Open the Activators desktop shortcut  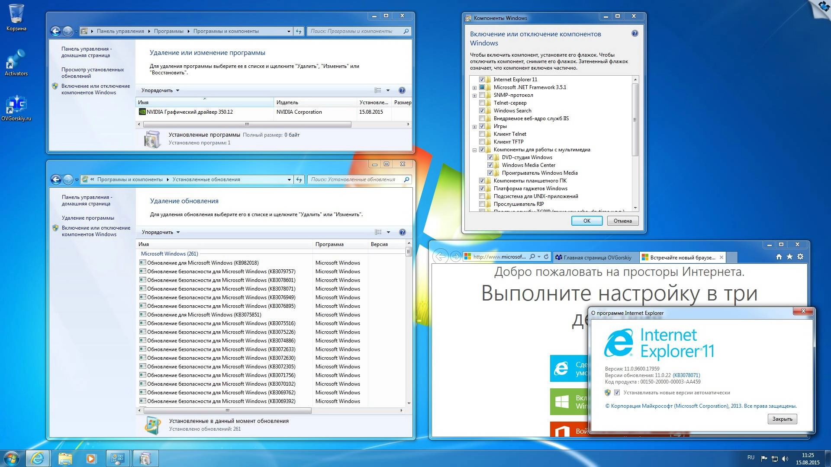[16, 63]
